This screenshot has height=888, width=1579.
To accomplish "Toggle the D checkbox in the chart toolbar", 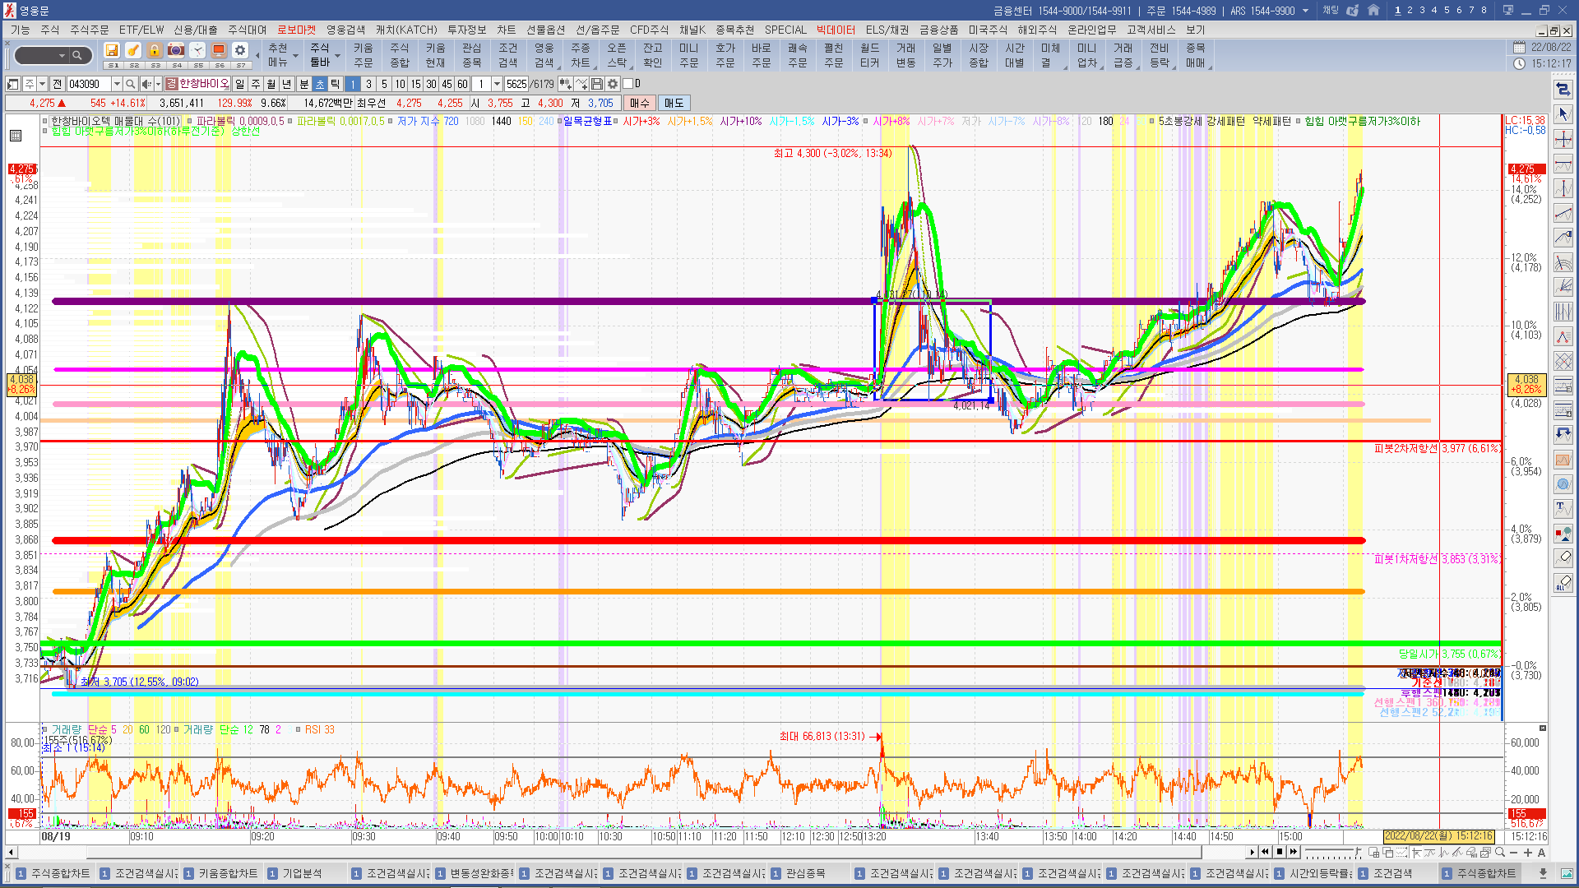I will click(x=628, y=84).
